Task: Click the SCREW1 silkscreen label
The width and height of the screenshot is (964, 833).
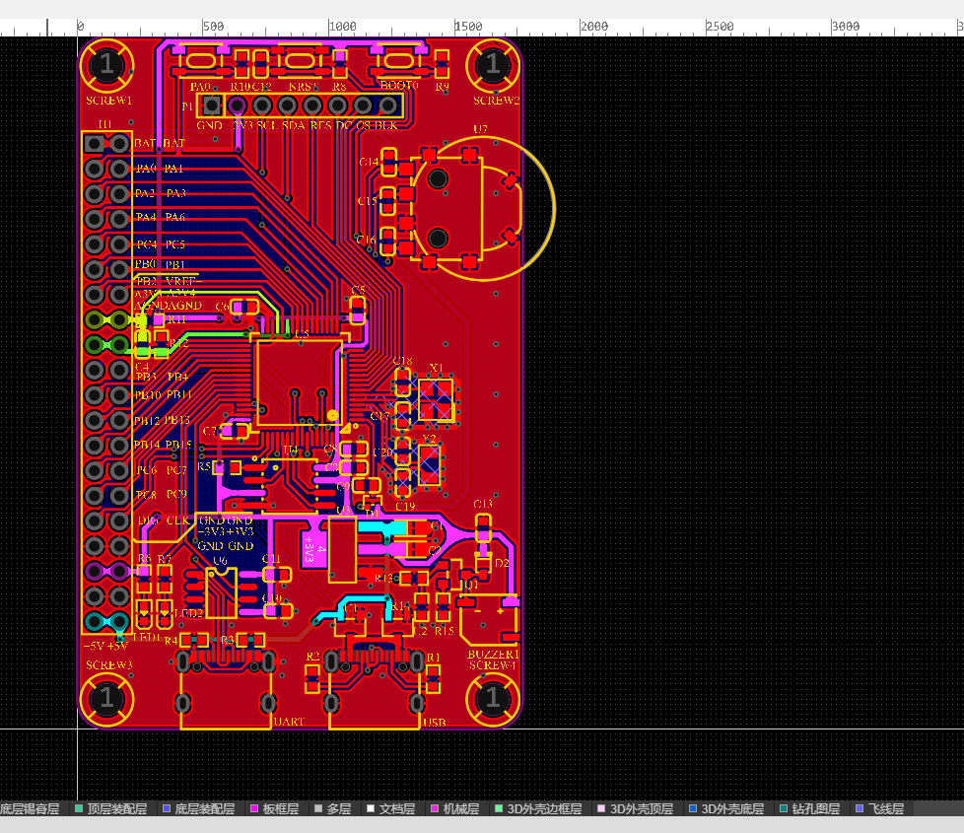Action: 108,101
